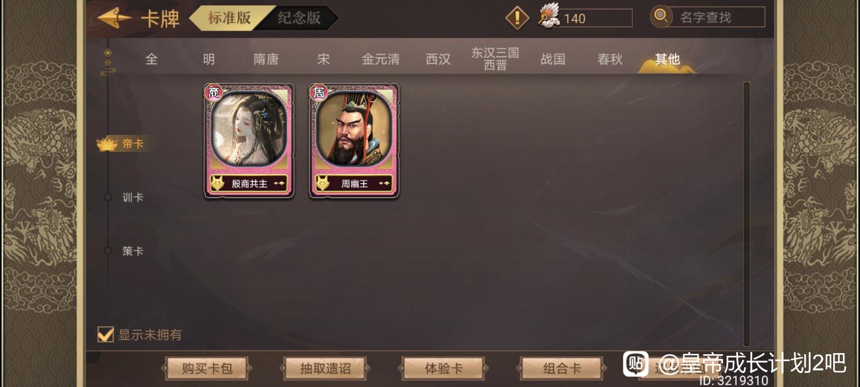Click the fox icon on 周幽王 card

click(x=322, y=183)
